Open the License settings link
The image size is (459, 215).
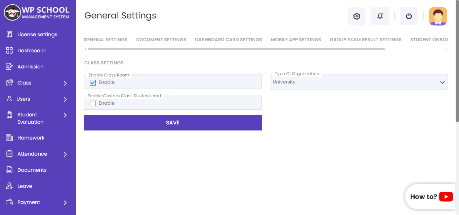pyautogui.click(x=37, y=35)
